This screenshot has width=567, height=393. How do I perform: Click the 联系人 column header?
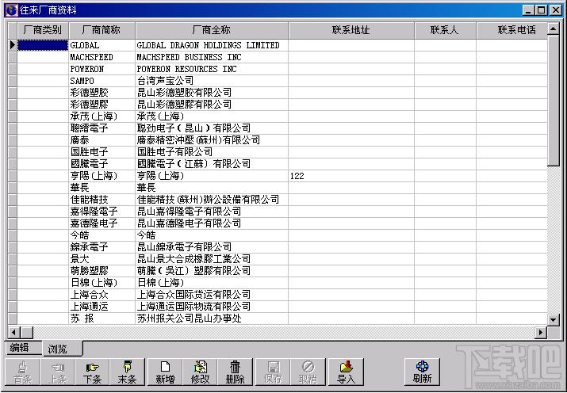[445, 30]
